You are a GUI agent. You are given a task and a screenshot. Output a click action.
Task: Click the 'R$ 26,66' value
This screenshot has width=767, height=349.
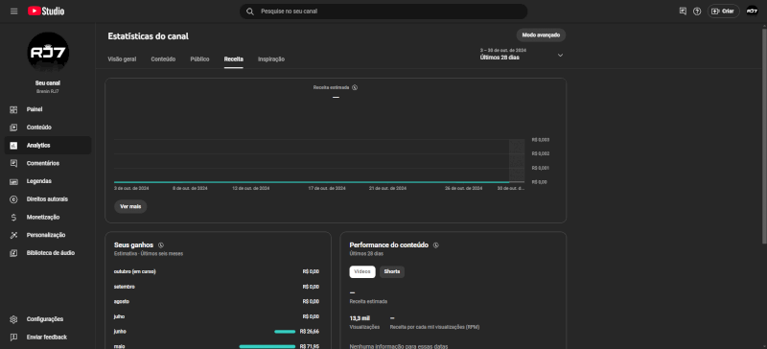coord(310,332)
